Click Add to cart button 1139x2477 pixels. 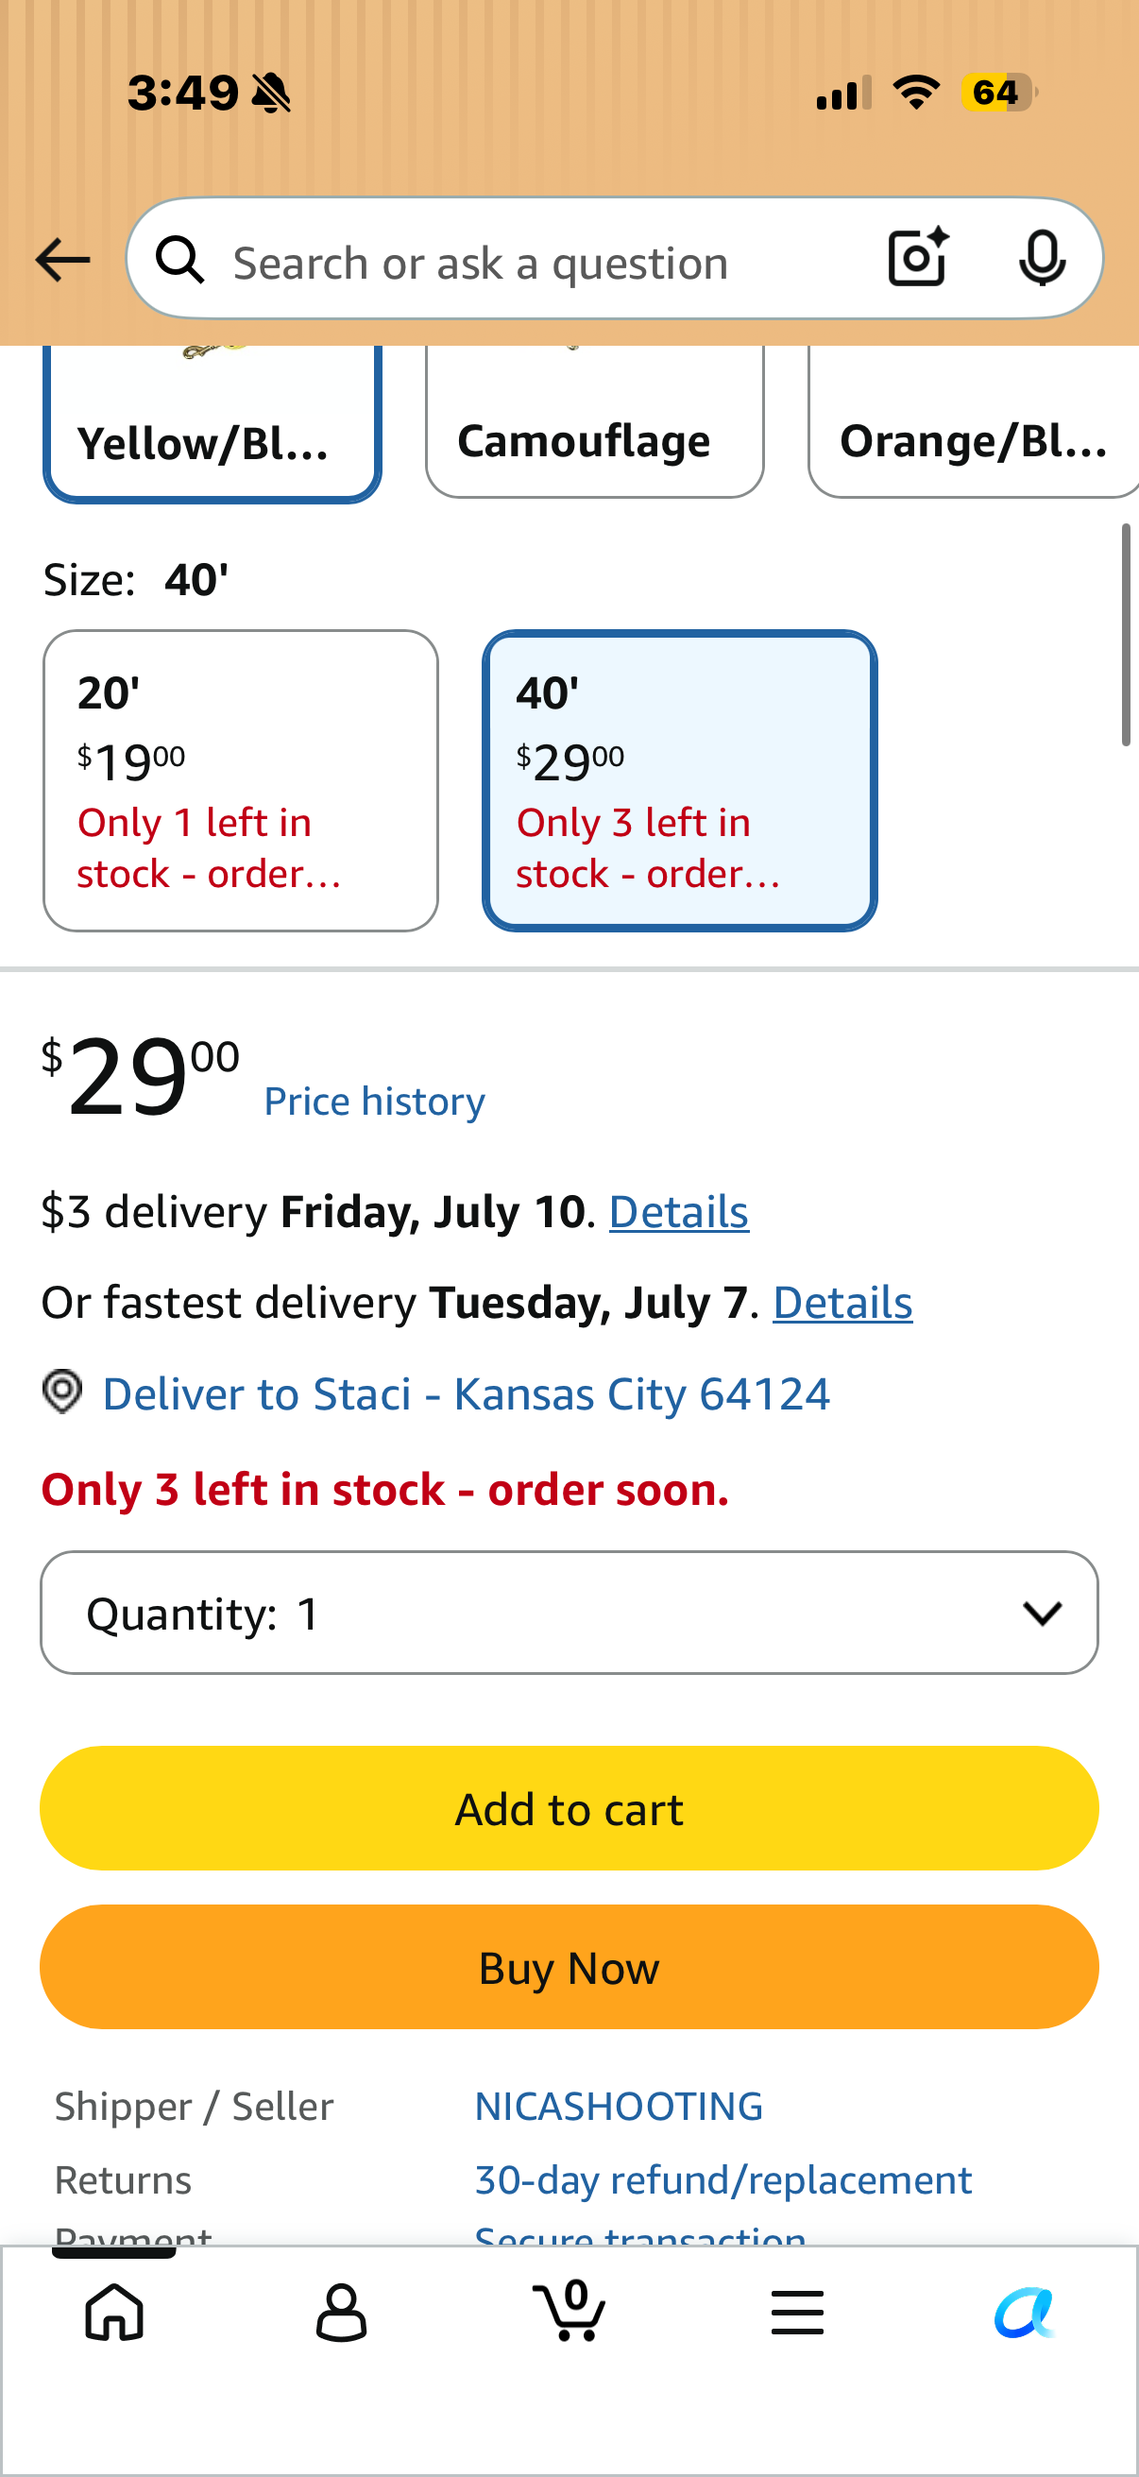[569, 1809]
